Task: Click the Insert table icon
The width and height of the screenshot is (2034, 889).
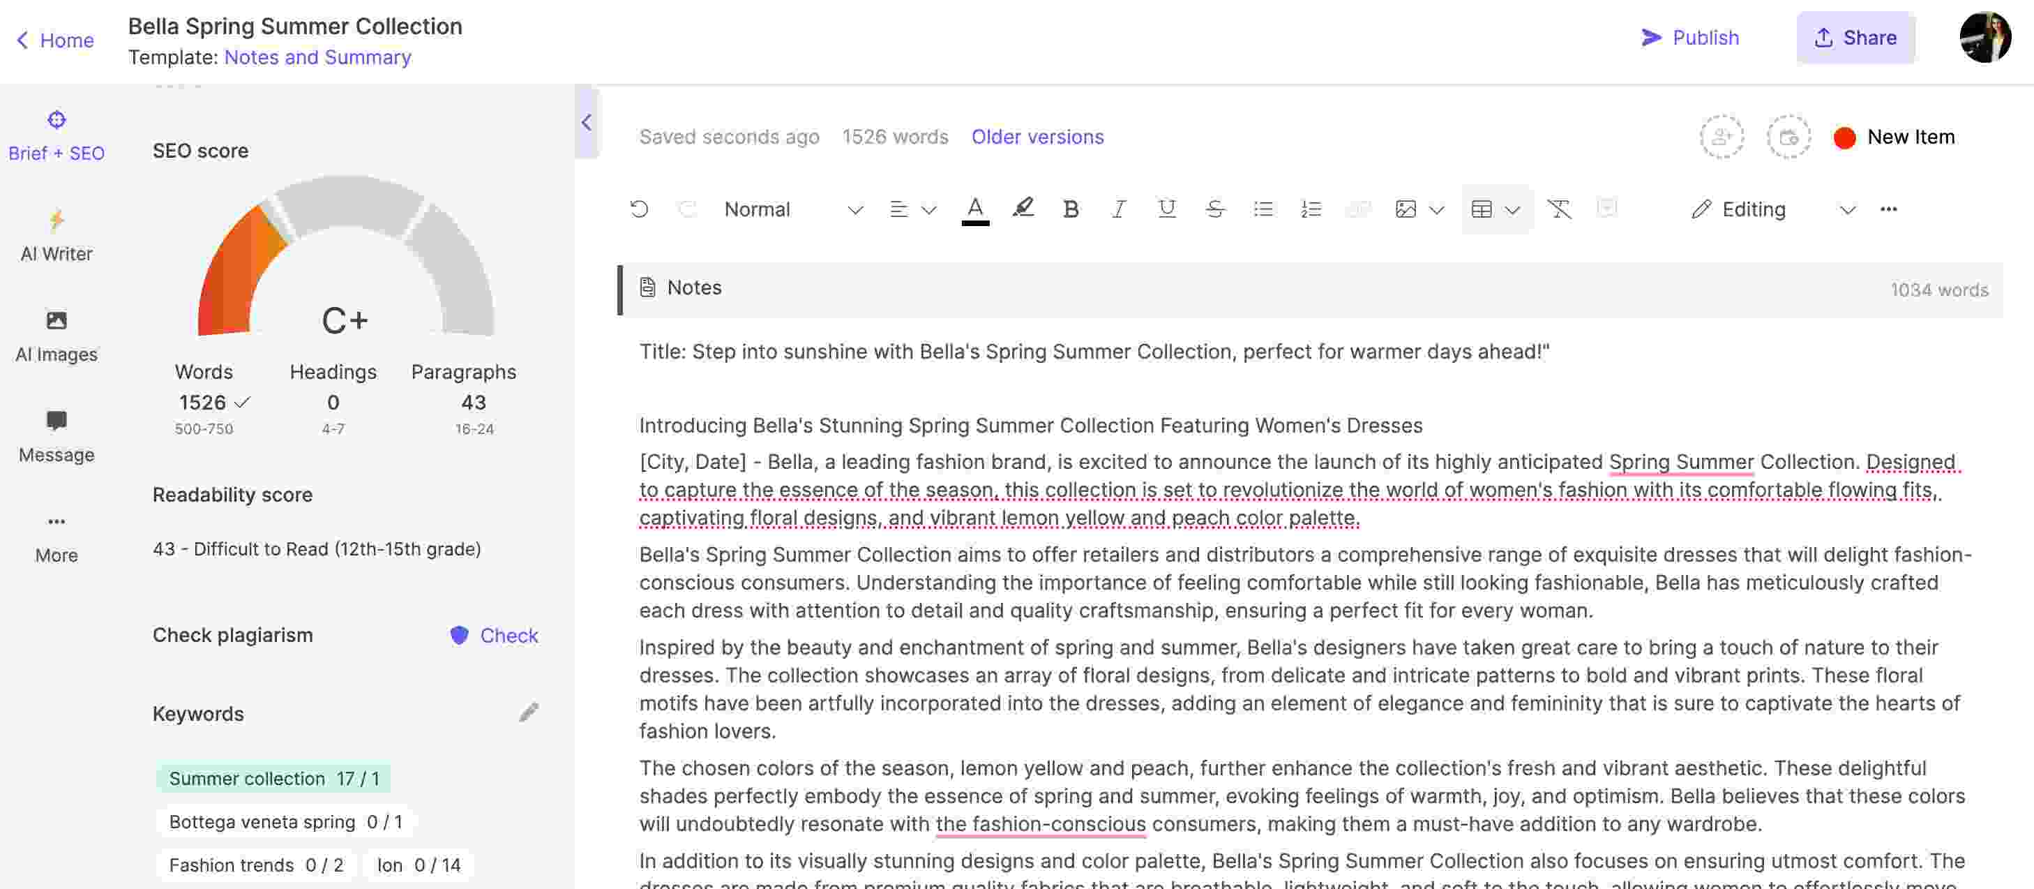Action: [x=1483, y=209]
